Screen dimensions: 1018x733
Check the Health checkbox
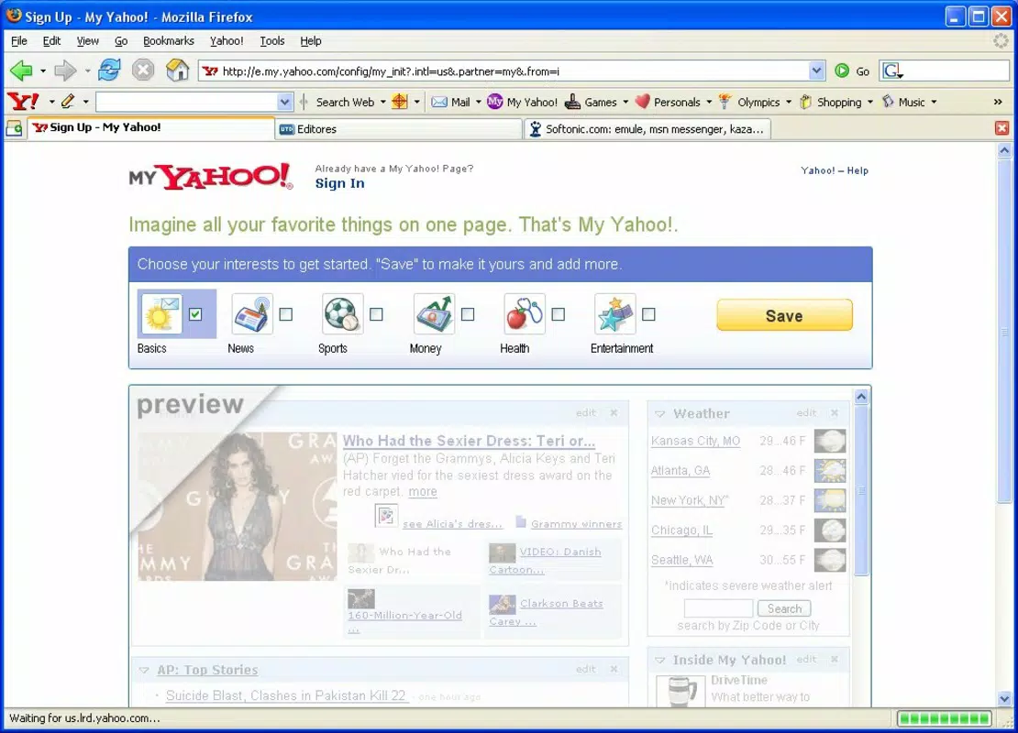[558, 314]
